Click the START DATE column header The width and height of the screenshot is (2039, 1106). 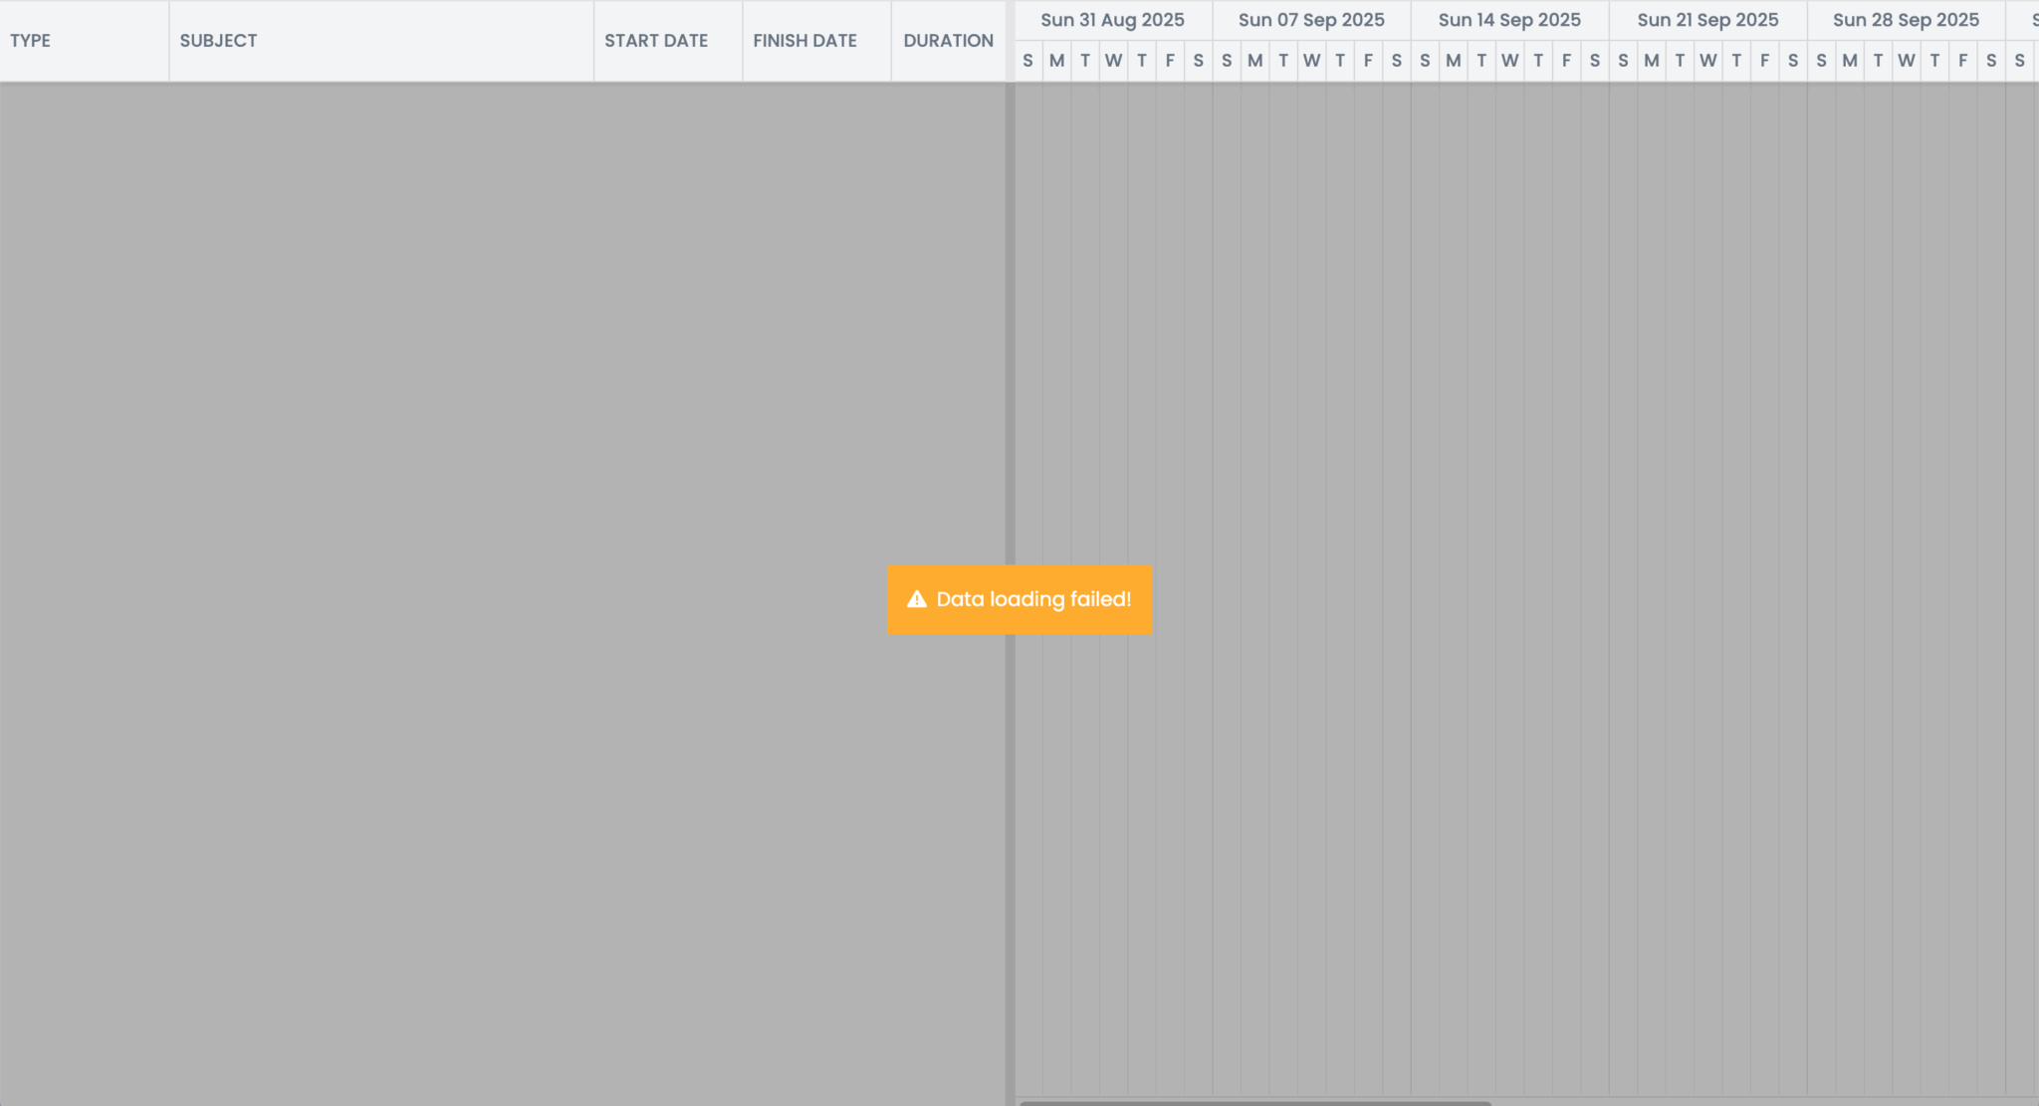pos(656,41)
